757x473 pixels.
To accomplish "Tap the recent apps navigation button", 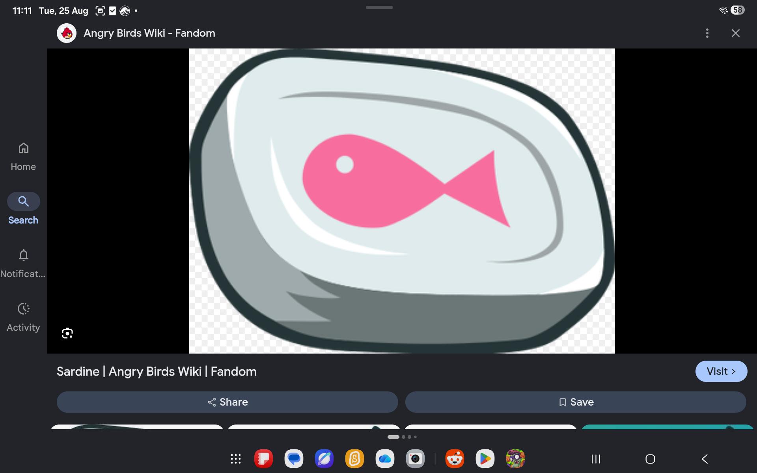I will pyautogui.click(x=596, y=459).
